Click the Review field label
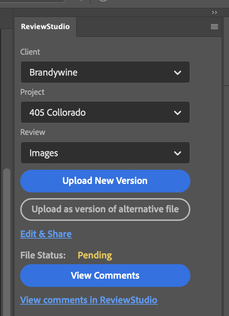This screenshot has height=316, width=229. pyautogui.click(x=33, y=132)
